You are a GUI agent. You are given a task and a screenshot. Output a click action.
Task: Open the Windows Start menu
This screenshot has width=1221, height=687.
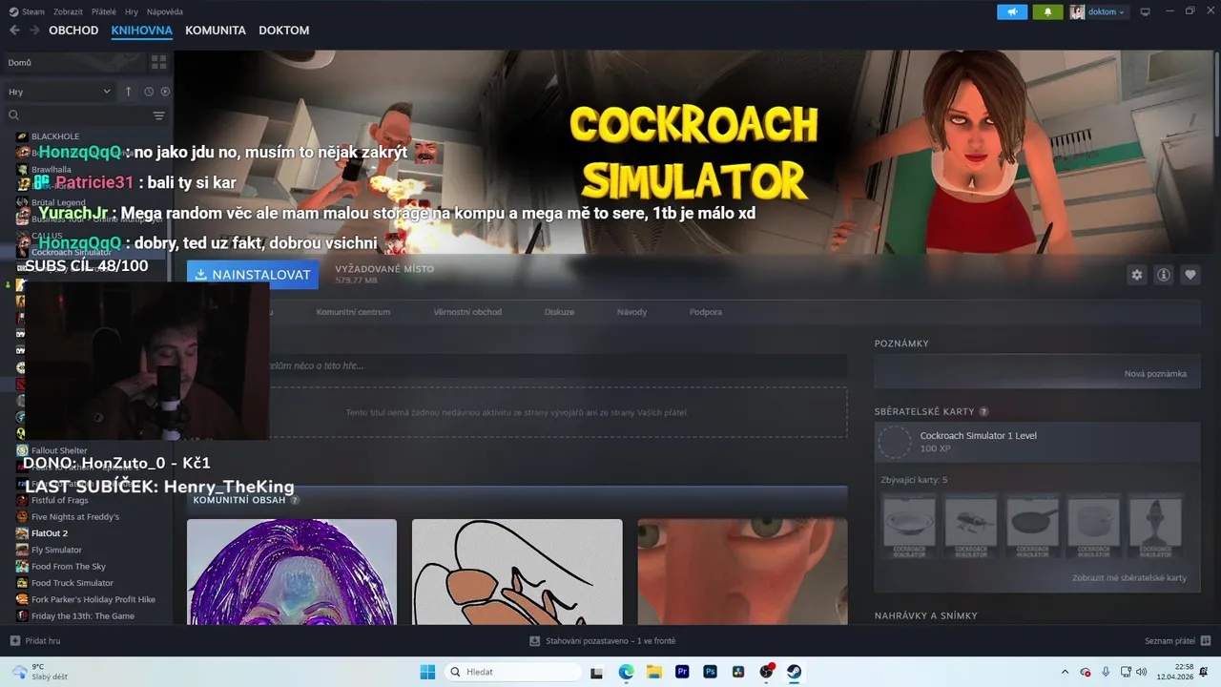(x=426, y=672)
